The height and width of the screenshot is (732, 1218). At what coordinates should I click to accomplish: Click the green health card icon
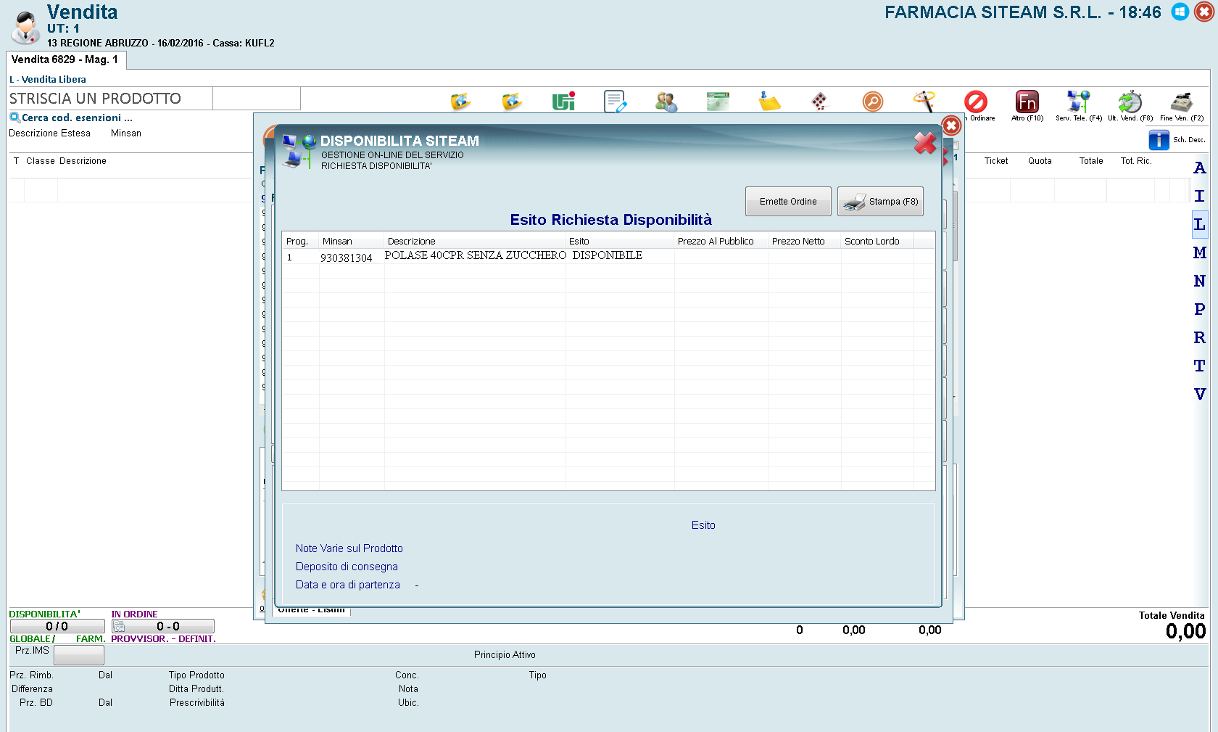[718, 102]
